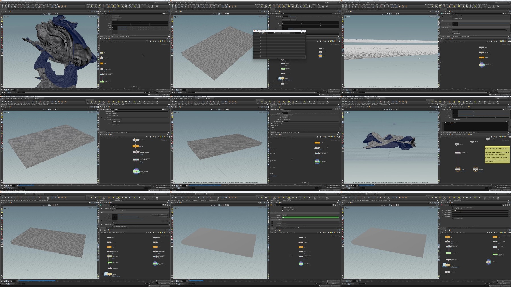Viewport: 511px width, 287px height.
Task: Click play in the top-left Houdini window playbar
Action: (9, 90)
